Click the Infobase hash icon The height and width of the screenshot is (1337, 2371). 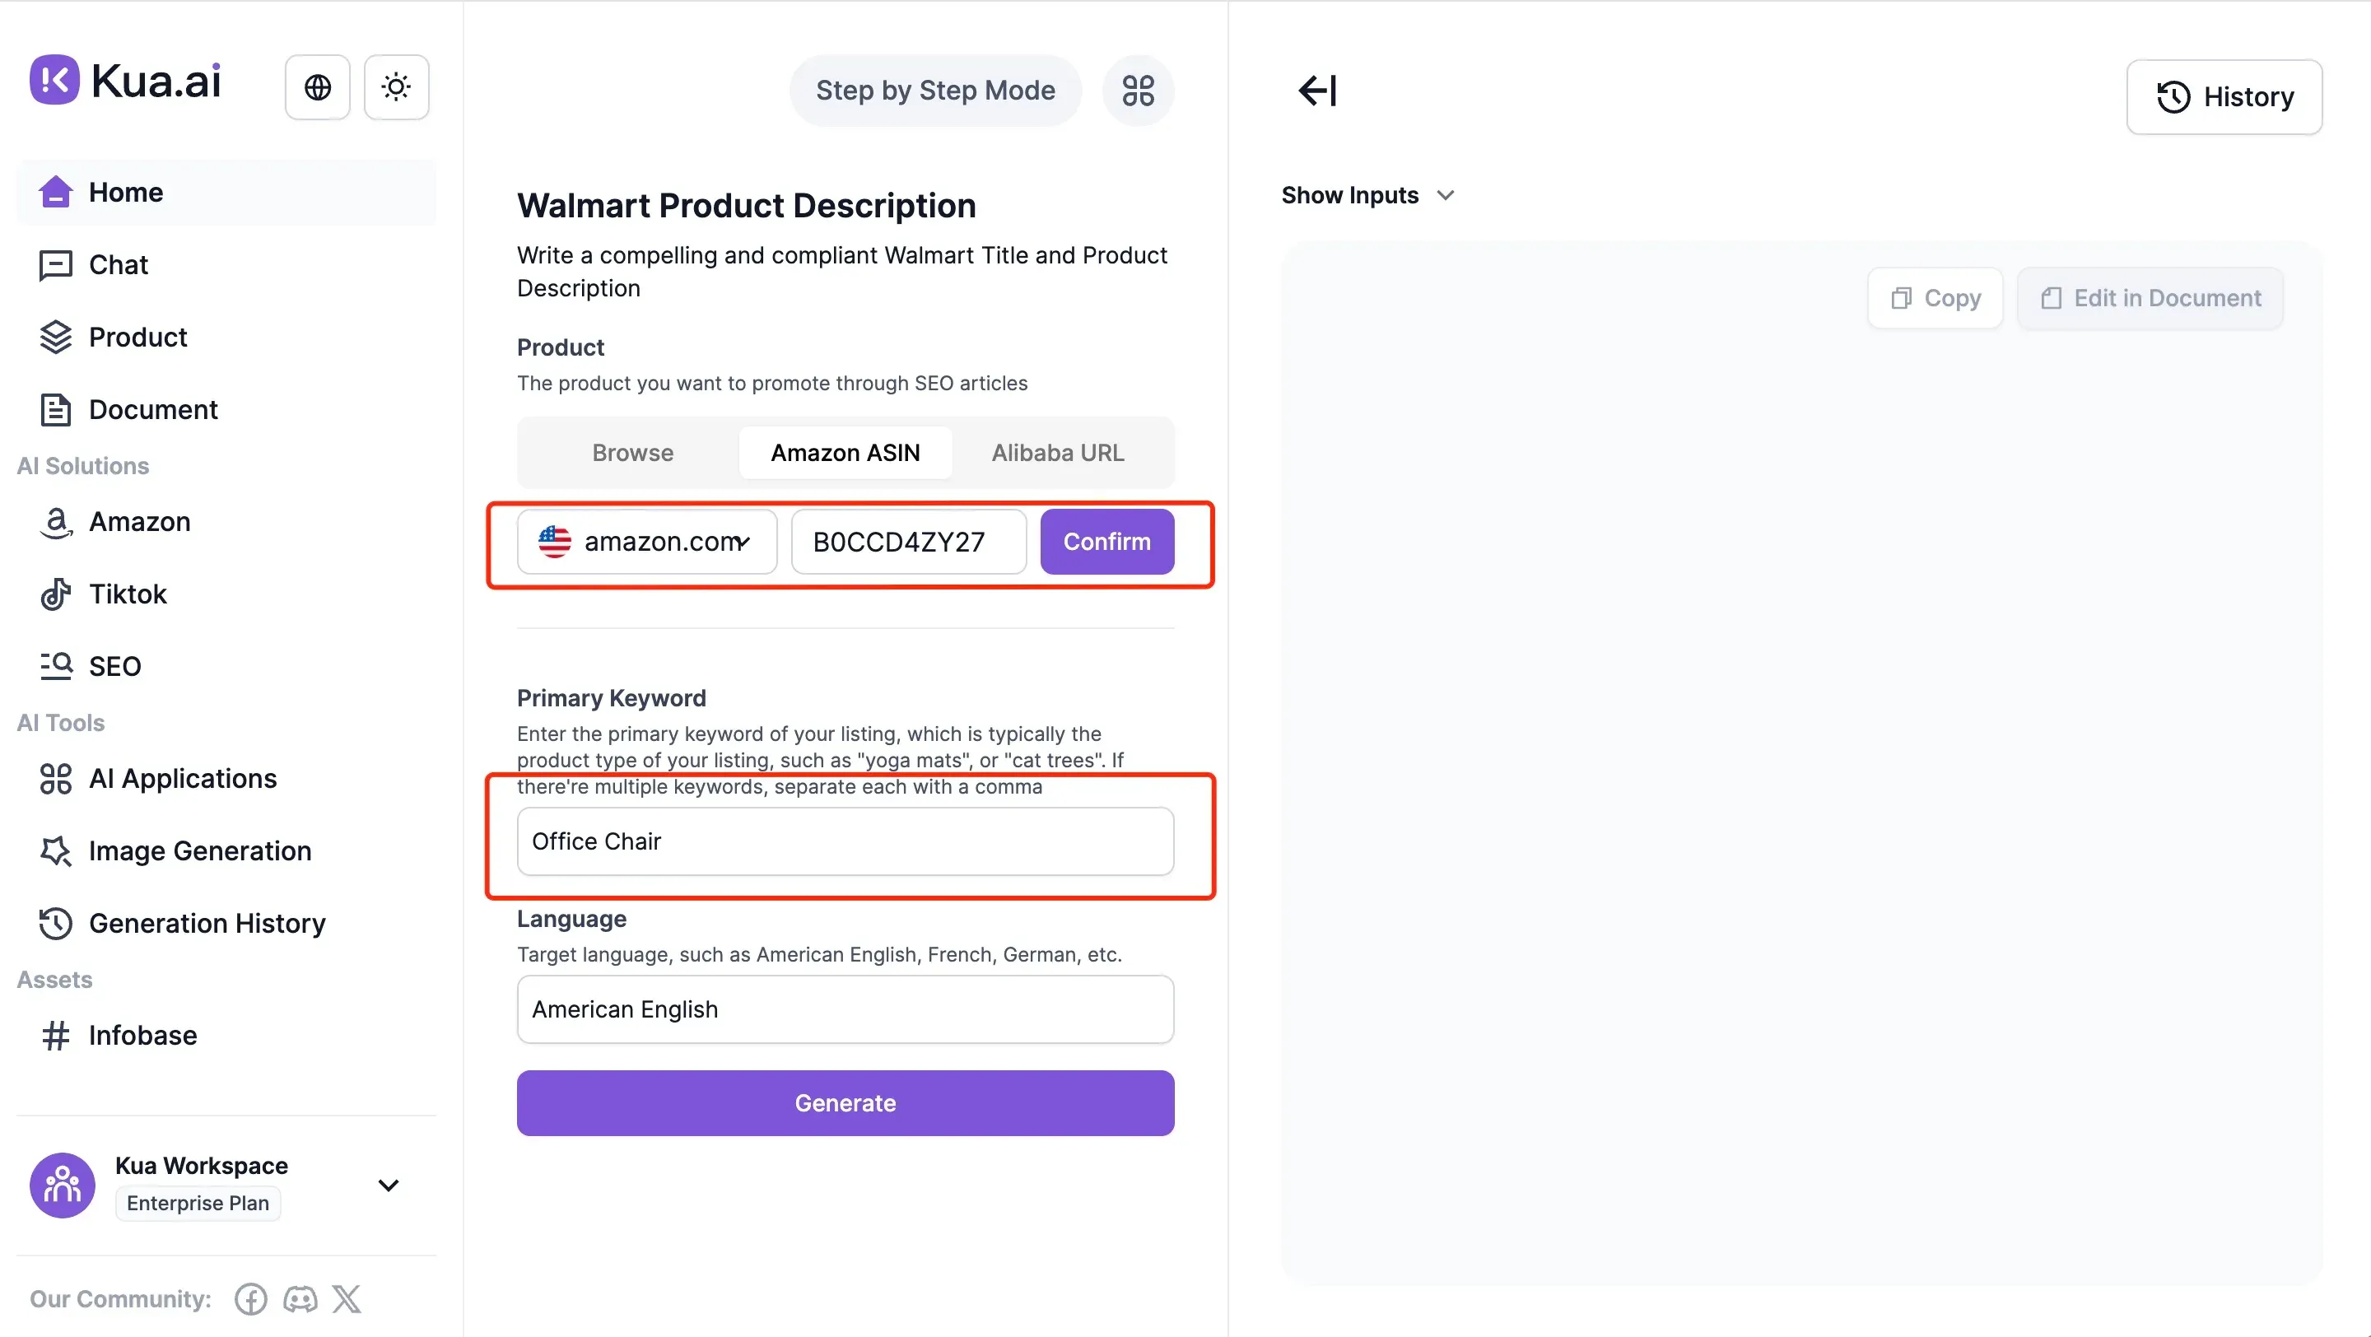click(x=55, y=1035)
